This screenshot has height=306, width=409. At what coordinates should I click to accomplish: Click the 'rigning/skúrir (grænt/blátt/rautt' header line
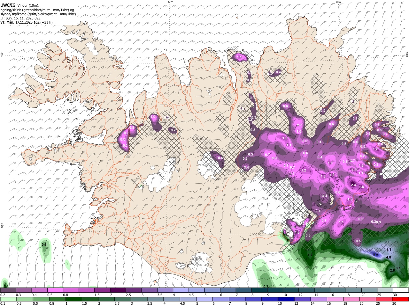37,10
